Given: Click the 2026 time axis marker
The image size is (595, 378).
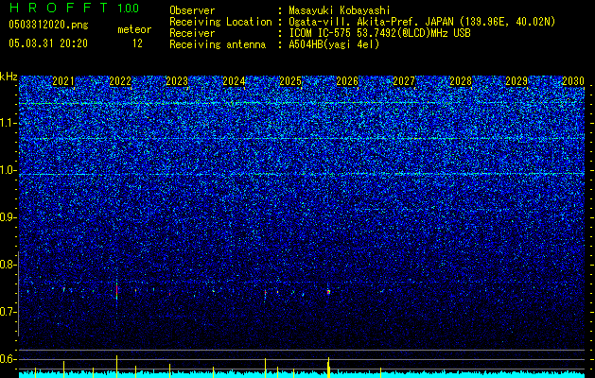Looking at the screenshot, I should 347,81.
